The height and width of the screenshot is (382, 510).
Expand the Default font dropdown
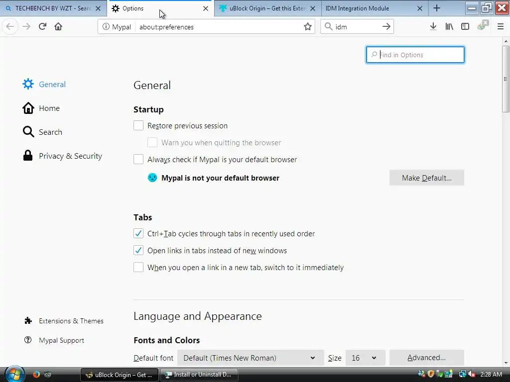pyautogui.click(x=251, y=358)
